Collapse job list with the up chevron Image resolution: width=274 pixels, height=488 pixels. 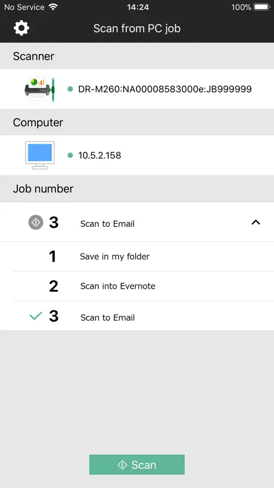(x=256, y=222)
